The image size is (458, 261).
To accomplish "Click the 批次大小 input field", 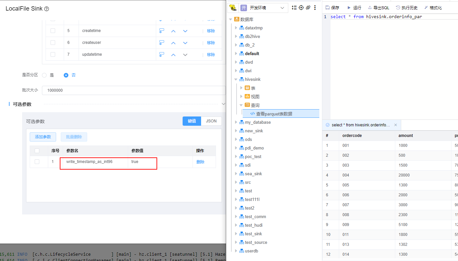I will (x=134, y=90).
